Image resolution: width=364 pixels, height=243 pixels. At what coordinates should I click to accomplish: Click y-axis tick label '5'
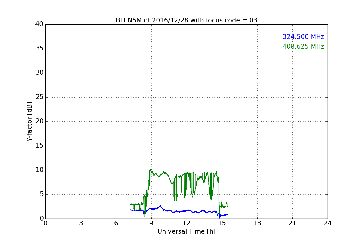point(42,194)
